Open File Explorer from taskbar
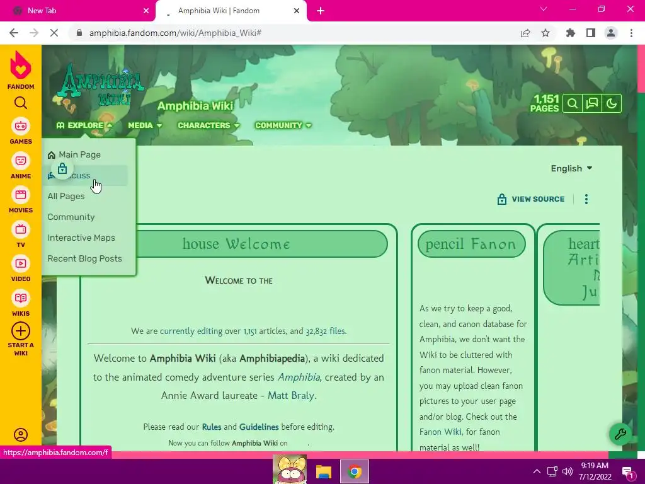The height and width of the screenshot is (484, 645). (x=324, y=471)
